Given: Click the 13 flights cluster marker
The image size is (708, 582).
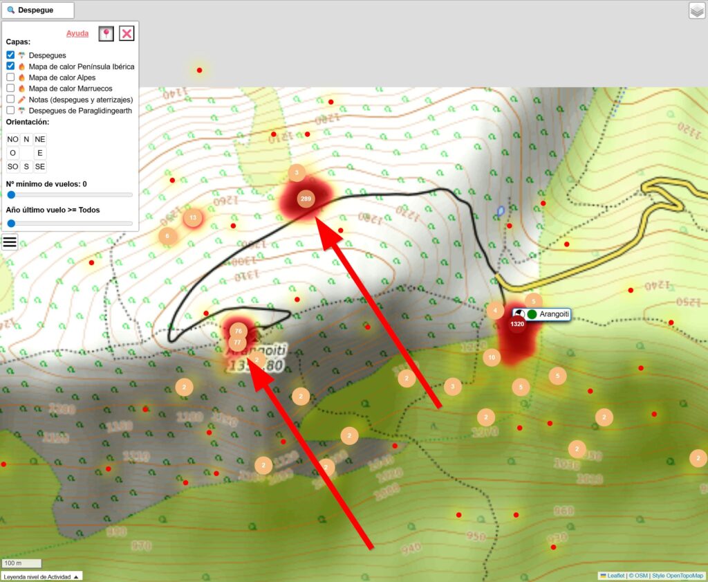Looking at the screenshot, I should click(x=193, y=218).
